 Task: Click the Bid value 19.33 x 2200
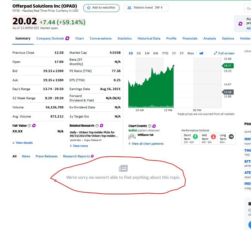click(53, 71)
